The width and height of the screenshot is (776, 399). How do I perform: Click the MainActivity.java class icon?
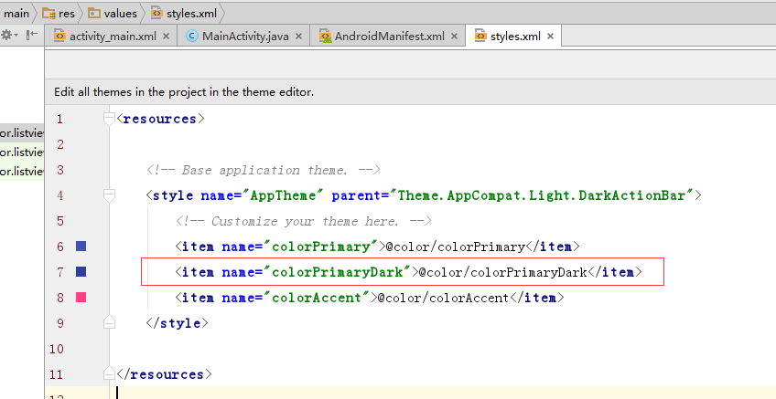point(192,36)
